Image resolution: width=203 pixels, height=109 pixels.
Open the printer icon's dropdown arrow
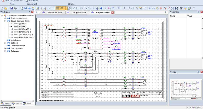(18, 8)
